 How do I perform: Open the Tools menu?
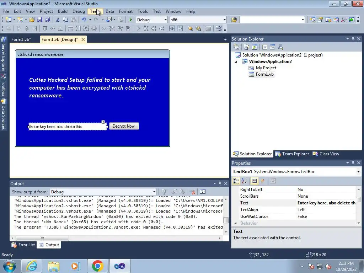(143, 11)
